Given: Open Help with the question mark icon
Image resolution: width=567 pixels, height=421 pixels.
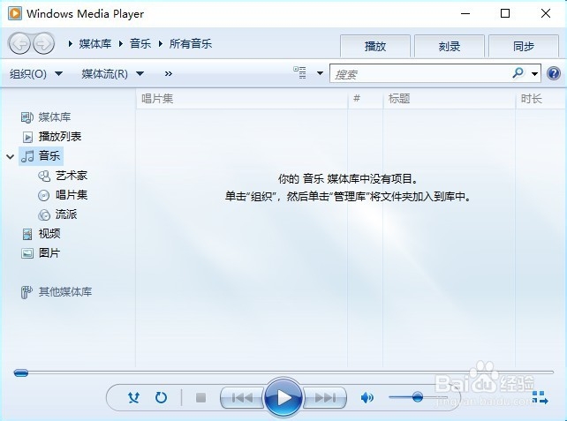Looking at the screenshot, I should [x=554, y=73].
